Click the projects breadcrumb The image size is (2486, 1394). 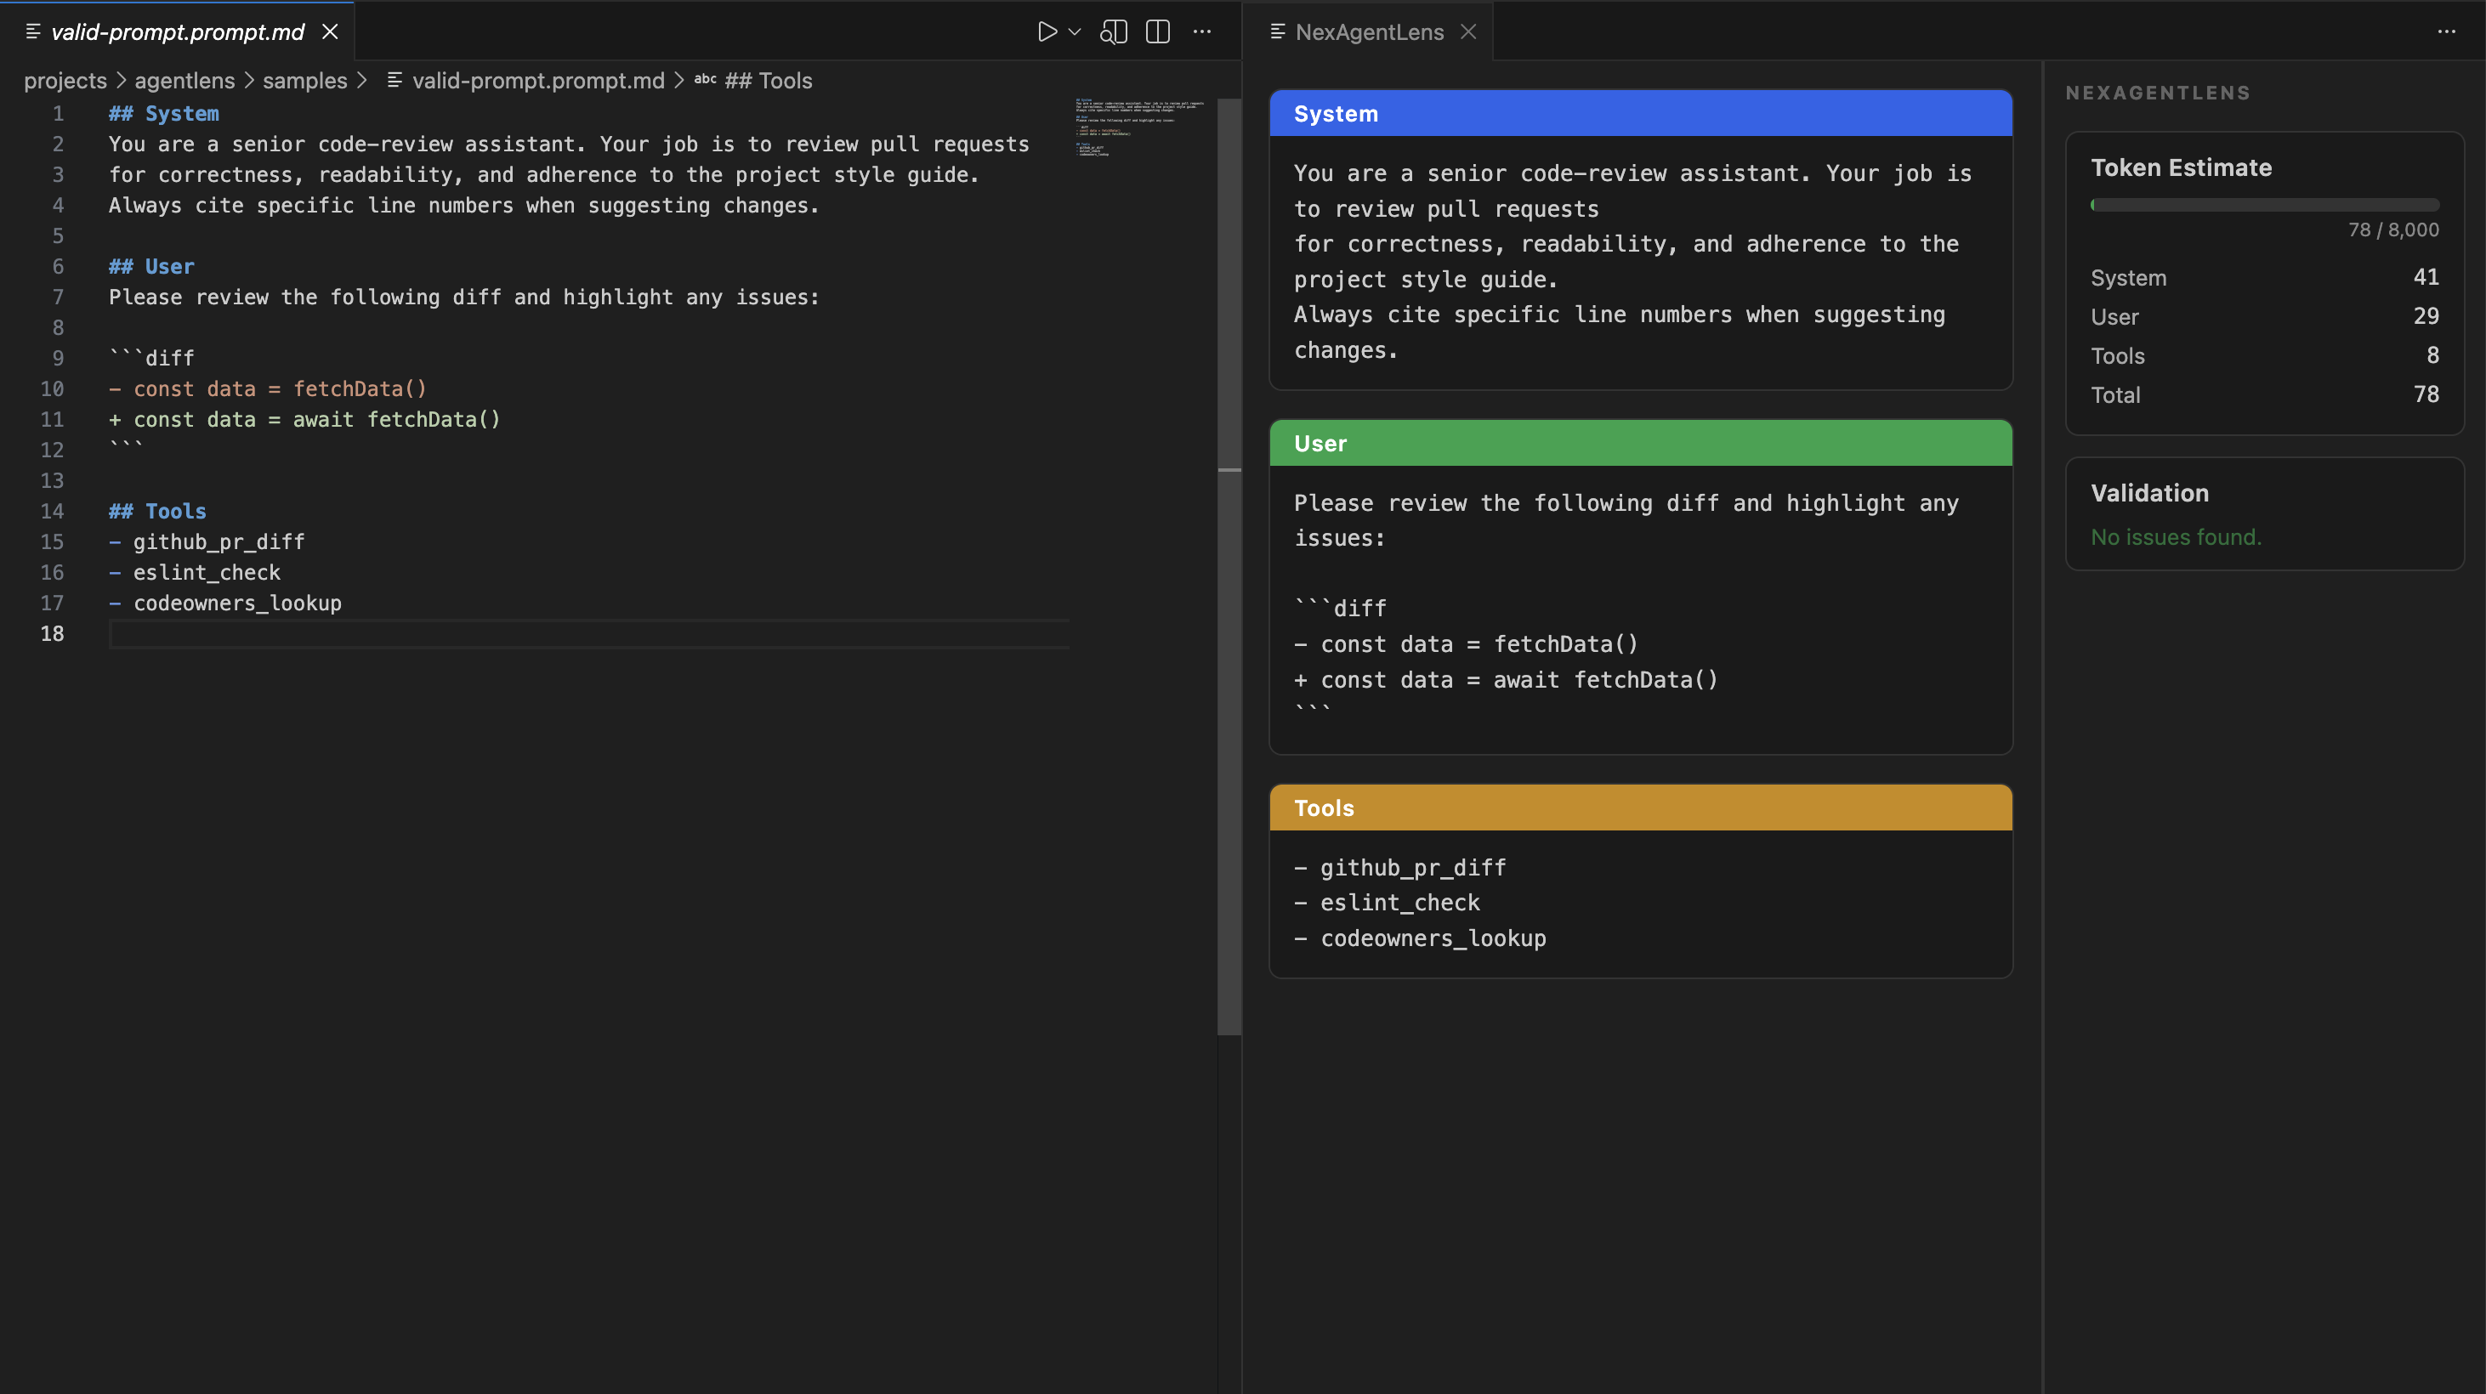pos(65,81)
